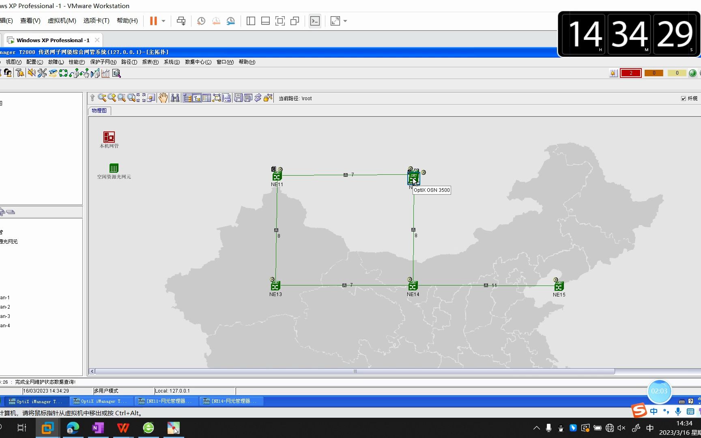Open the binoculars search tool
Viewport: 701px width, 438px height.
coord(175,98)
